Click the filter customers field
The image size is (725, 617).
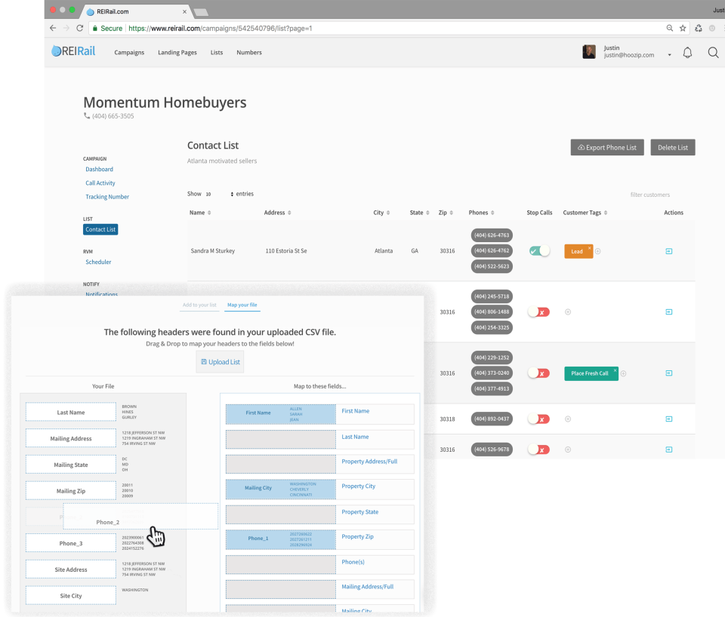(x=649, y=195)
